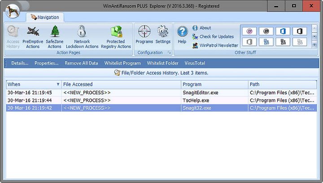323x183 pixels.
Task: Click theme gallery down arrow
Action: point(314,37)
